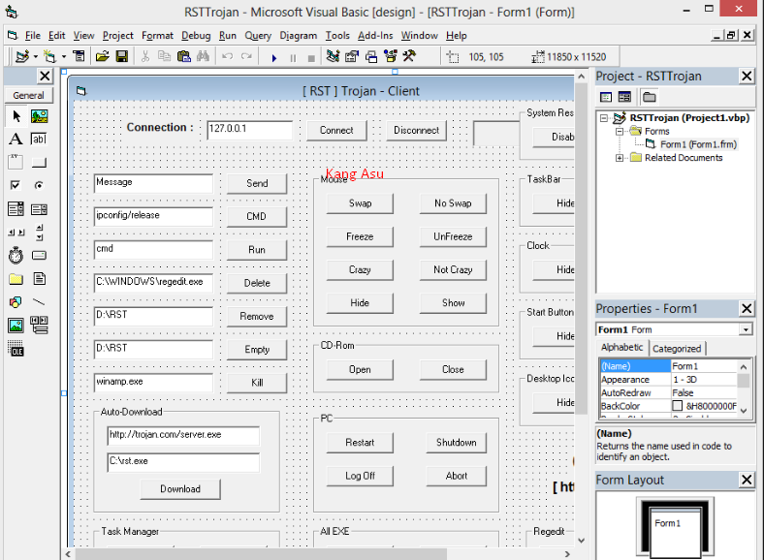Collapse the Forms folder node
Screen dimensions: 764x560
coord(620,132)
